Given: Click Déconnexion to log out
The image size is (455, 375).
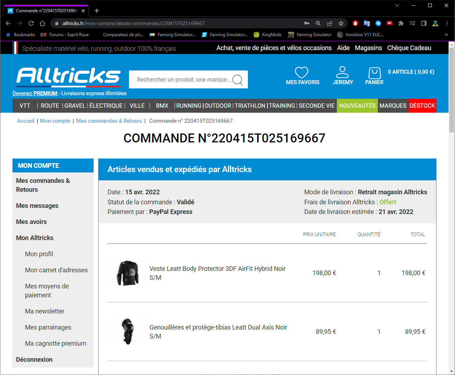Looking at the screenshot, I should coord(34,360).
